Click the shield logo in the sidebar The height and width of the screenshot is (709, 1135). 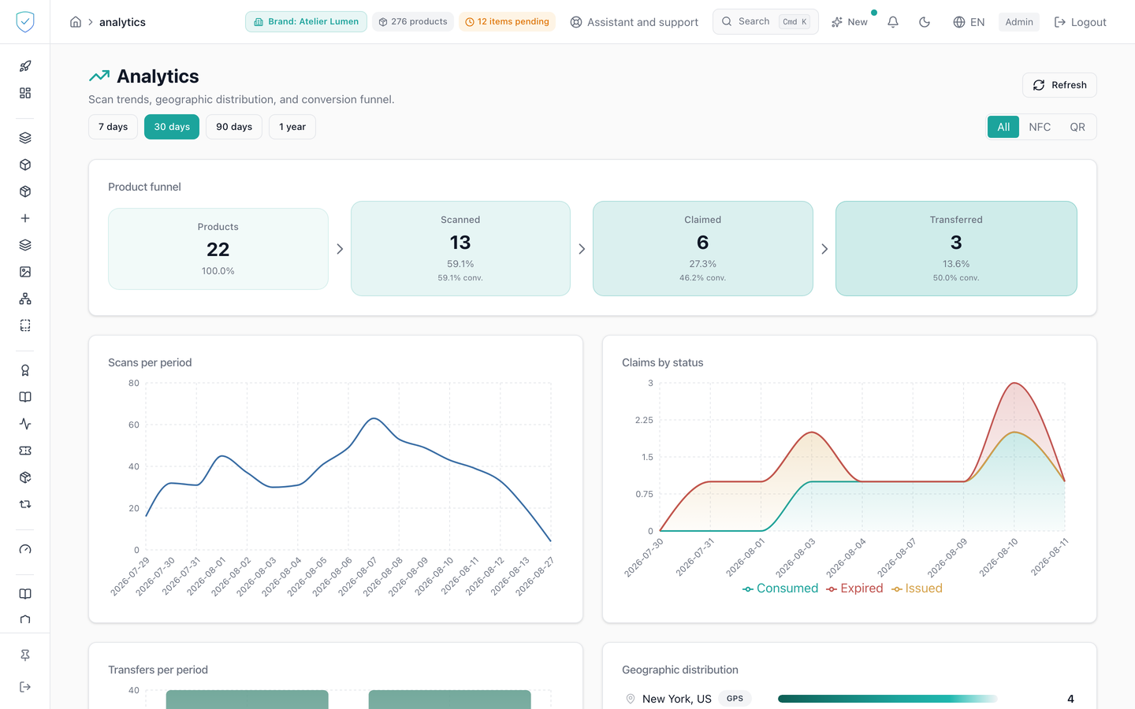pyautogui.click(x=25, y=22)
